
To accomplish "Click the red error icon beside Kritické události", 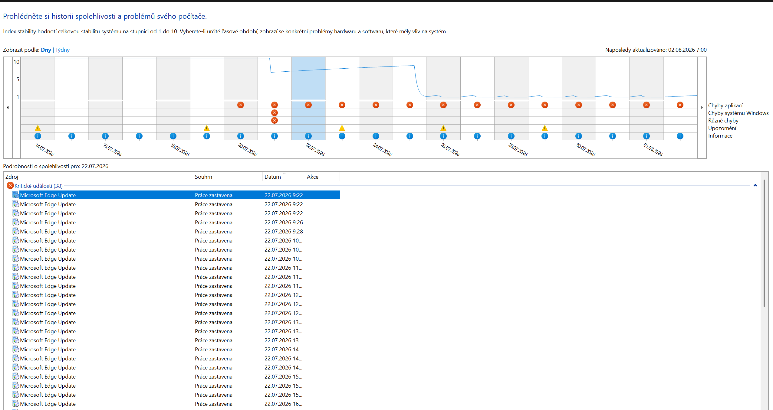I will click(x=10, y=185).
